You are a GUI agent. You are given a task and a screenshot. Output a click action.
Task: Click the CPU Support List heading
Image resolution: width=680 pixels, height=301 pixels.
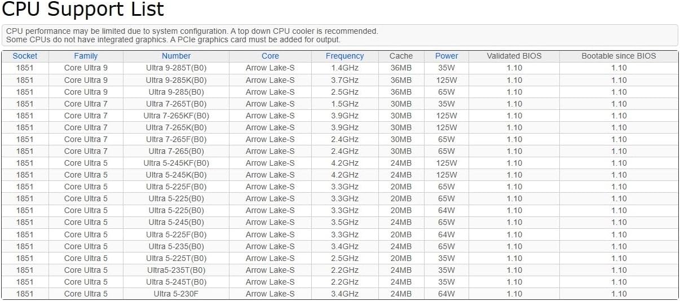tap(83, 10)
